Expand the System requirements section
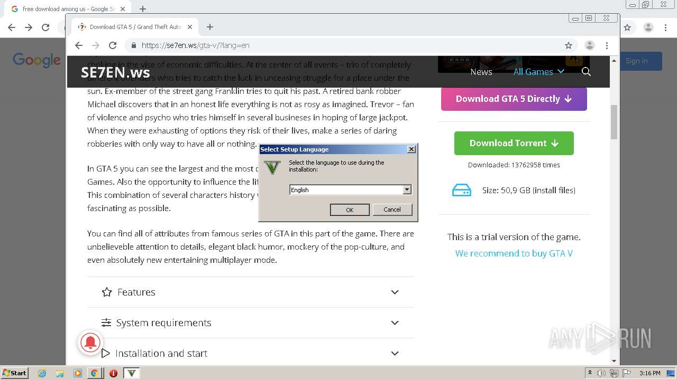Screen dimensions: 677x380 [251, 322]
